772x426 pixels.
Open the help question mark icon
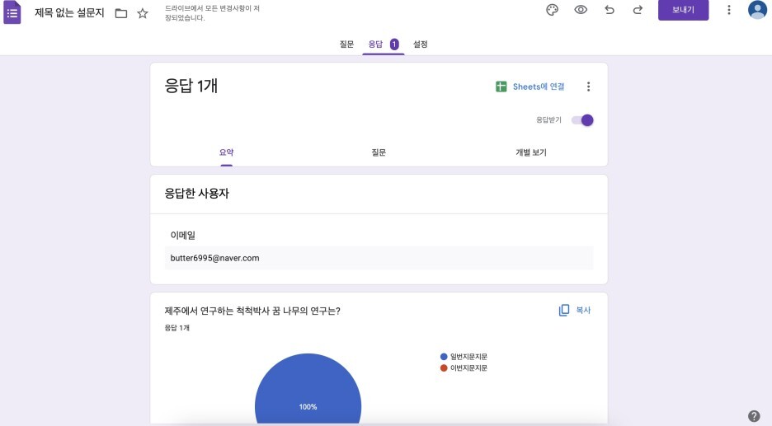pyautogui.click(x=754, y=416)
